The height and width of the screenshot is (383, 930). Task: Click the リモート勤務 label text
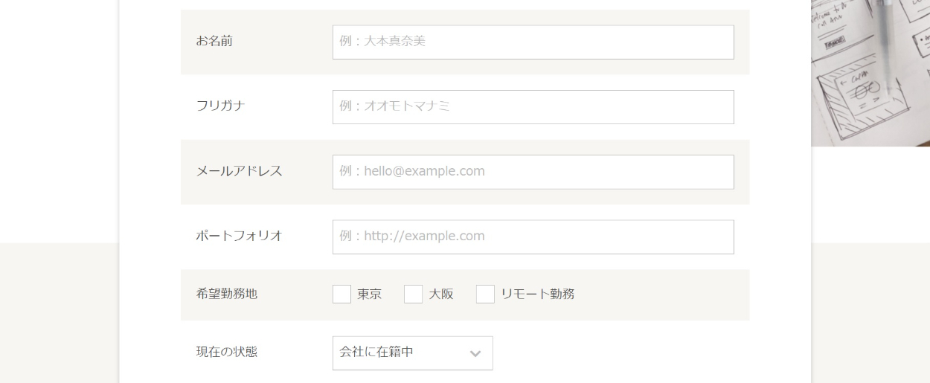[538, 295]
